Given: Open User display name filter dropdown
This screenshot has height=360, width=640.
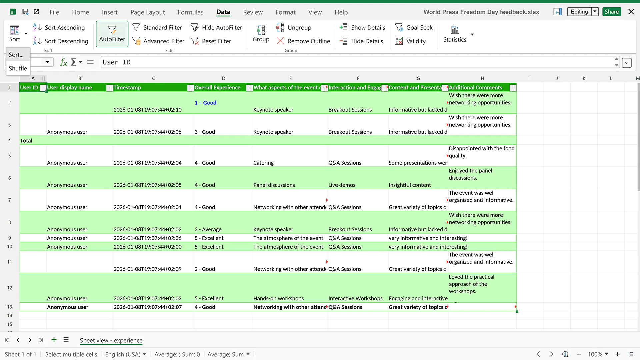Looking at the screenshot, I should (x=109, y=88).
